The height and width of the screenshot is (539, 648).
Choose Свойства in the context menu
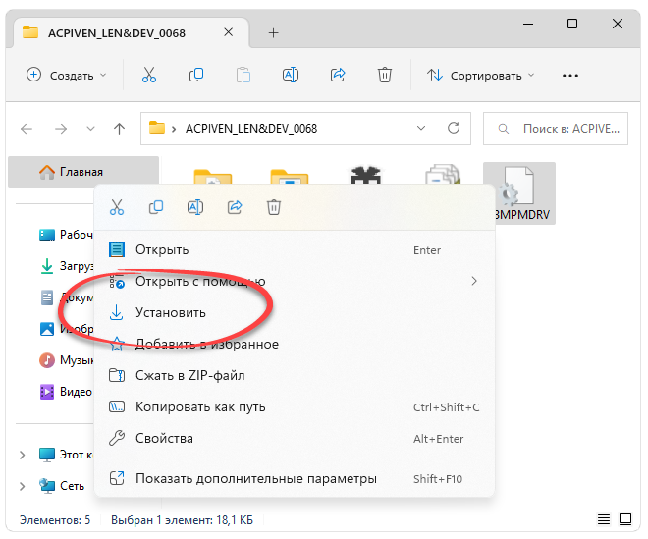point(295,438)
